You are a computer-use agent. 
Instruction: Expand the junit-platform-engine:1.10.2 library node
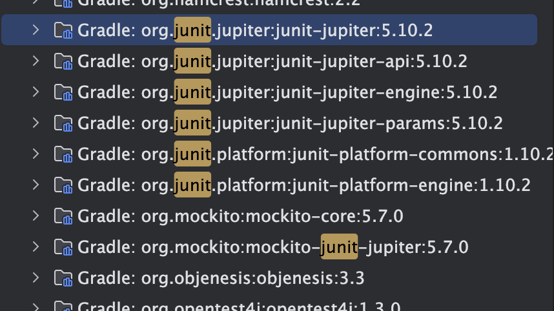pos(36,185)
